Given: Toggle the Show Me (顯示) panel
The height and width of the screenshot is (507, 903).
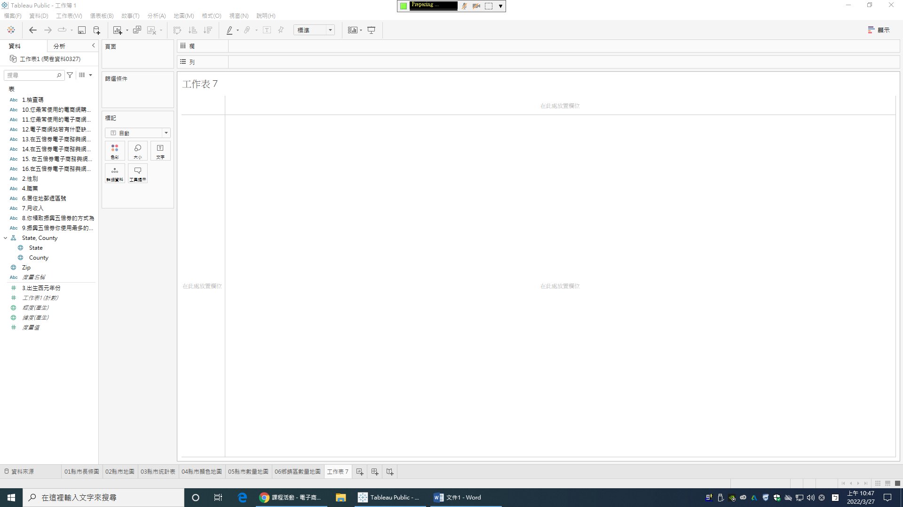Looking at the screenshot, I should tap(879, 30).
